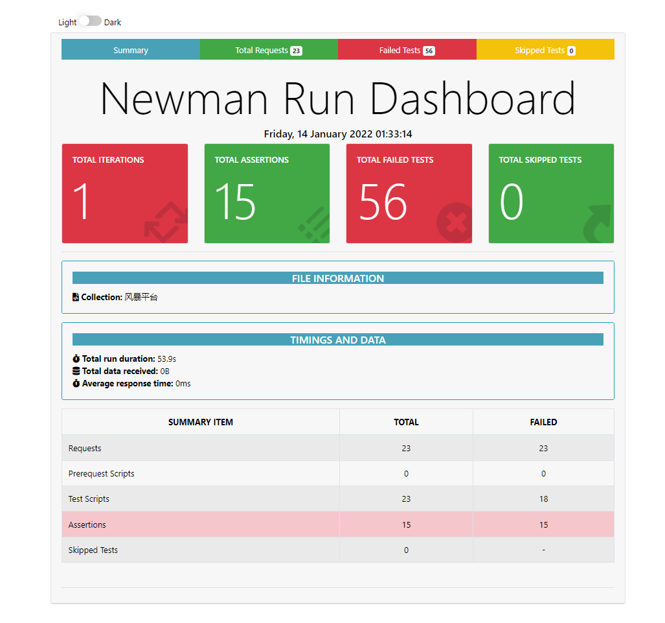Open the Failed Tests tab
665x623 pixels.
point(407,50)
